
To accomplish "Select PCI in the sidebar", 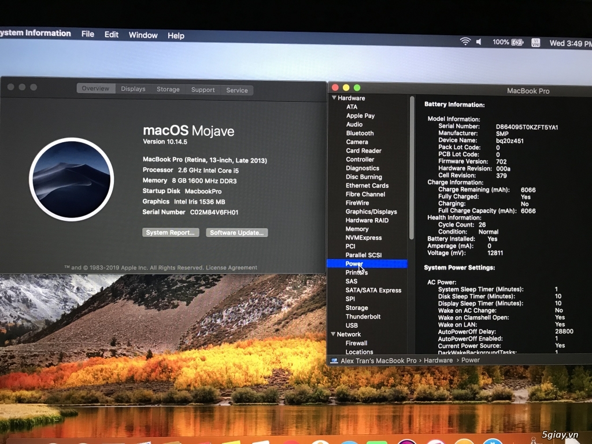I will (350, 246).
